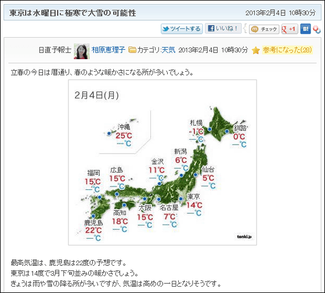Image resolution: width=325 pixels, height=293 pixels.
Task: Click the map date 2月4日(月)
Action: pyautogui.click(x=96, y=96)
